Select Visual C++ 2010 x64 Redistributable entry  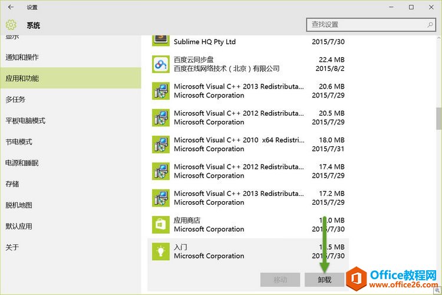tap(248, 145)
